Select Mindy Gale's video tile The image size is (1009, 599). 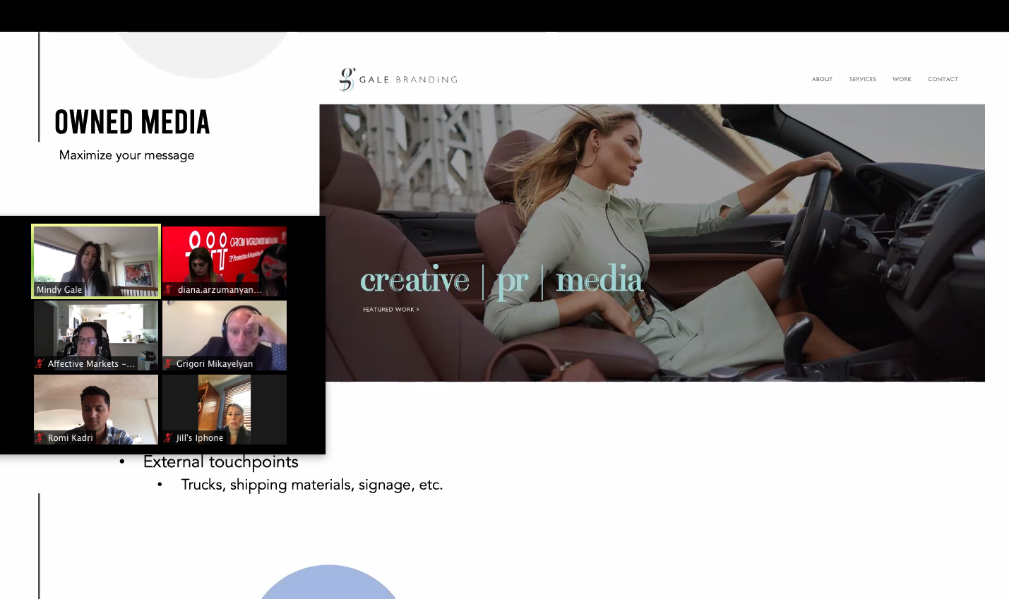[96, 261]
